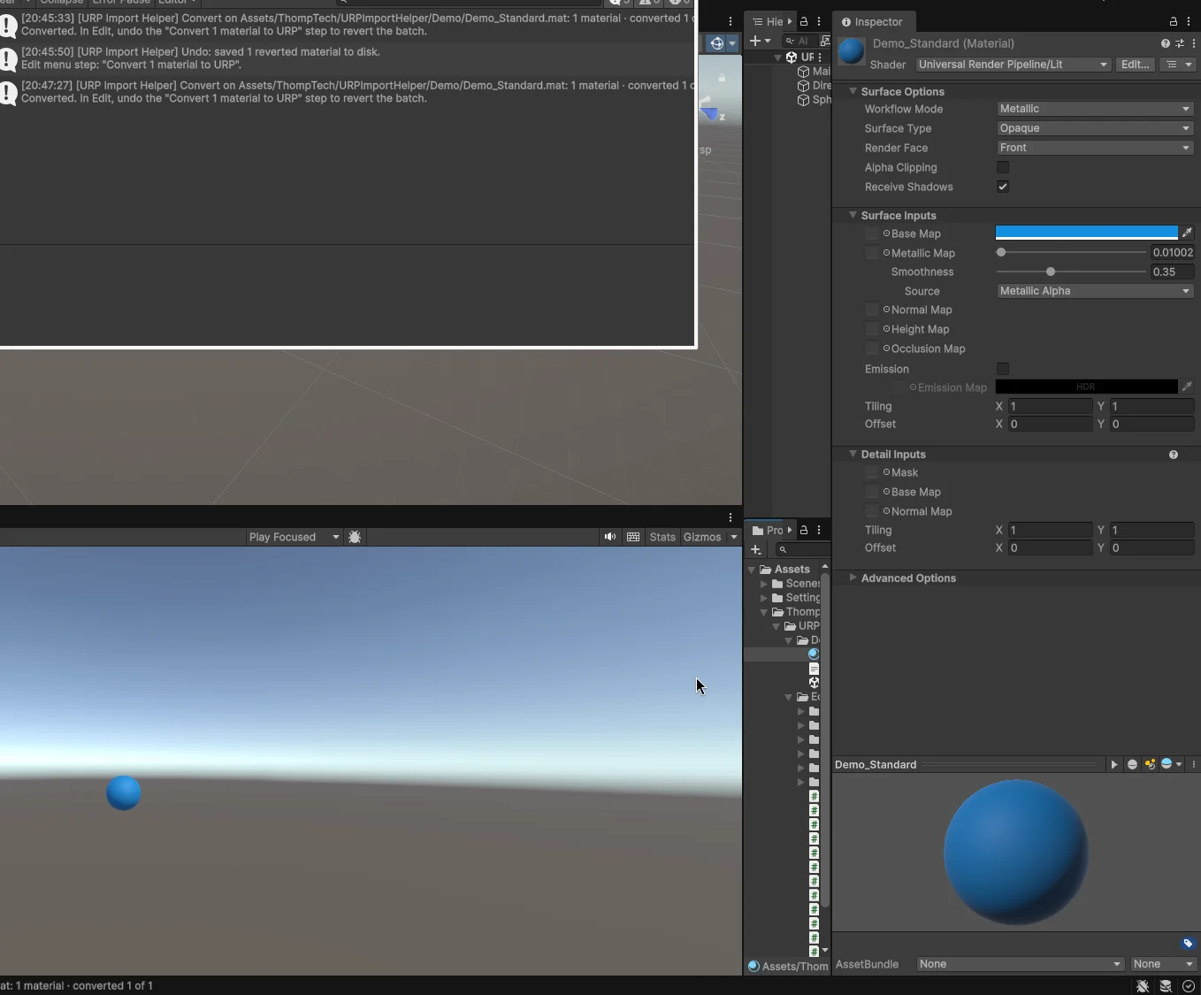1201x995 pixels.
Task: Open the Shader dropdown
Action: [x=1014, y=65]
